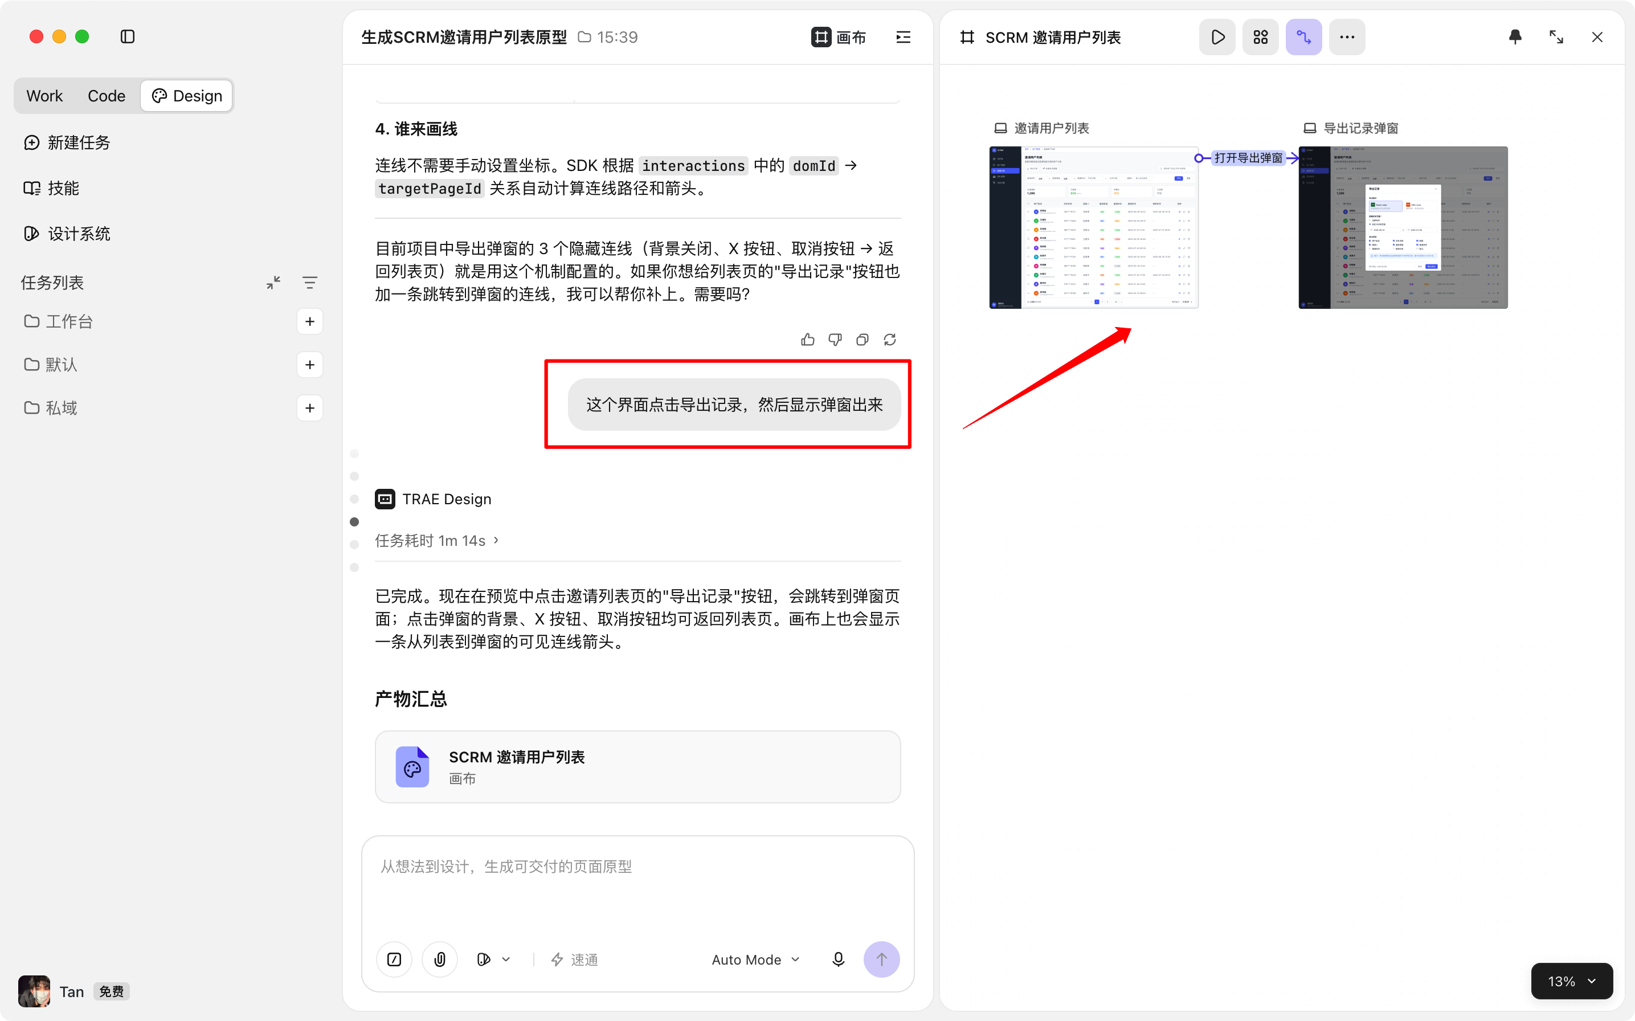Open the 技能 skills page

coord(52,189)
